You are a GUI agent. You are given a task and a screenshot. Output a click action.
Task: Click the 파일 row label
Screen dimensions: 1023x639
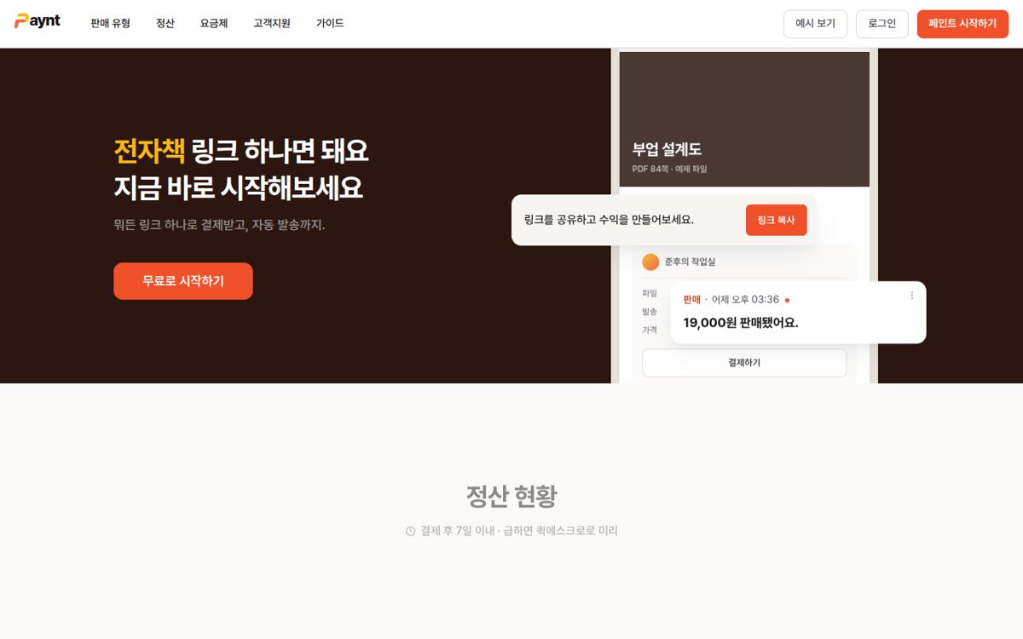point(650,293)
